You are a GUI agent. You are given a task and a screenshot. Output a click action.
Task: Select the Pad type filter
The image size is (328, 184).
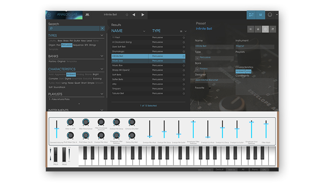pos(58,45)
